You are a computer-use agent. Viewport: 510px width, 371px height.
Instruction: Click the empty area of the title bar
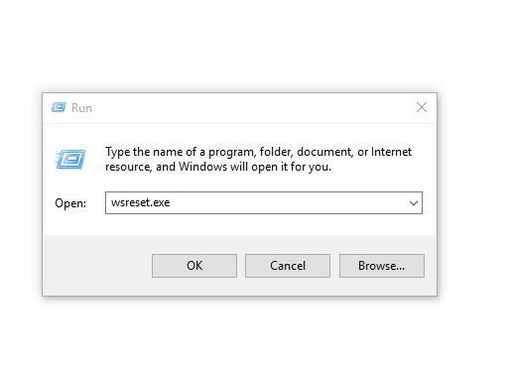point(251,108)
